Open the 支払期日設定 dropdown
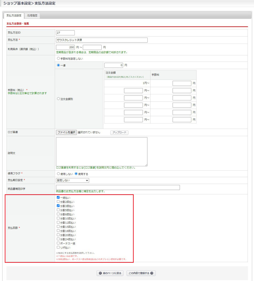 (73, 180)
